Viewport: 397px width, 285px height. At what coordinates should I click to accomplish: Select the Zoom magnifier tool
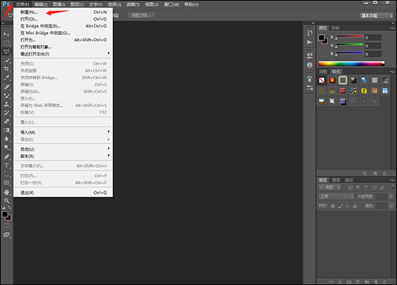coord(7,200)
